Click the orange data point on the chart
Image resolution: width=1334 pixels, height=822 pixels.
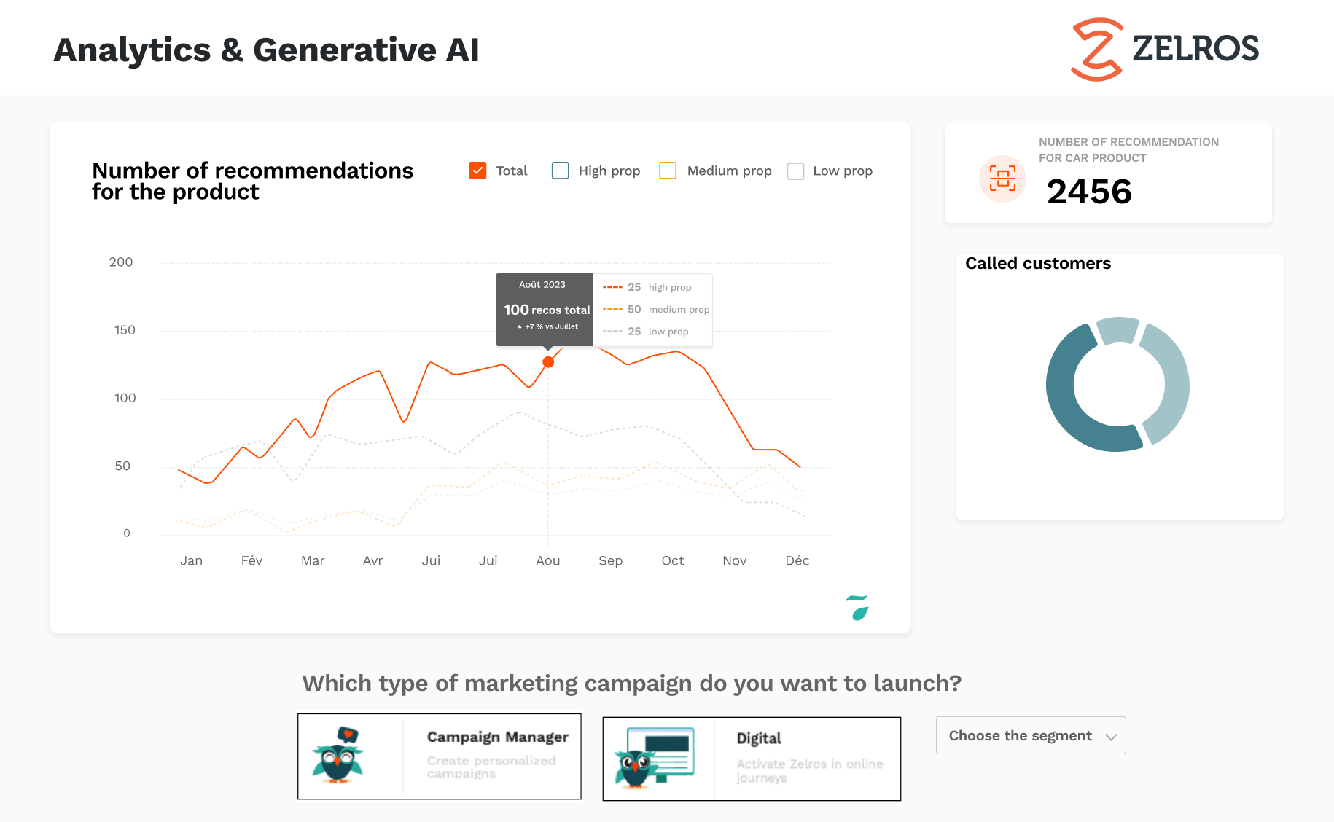(x=548, y=362)
